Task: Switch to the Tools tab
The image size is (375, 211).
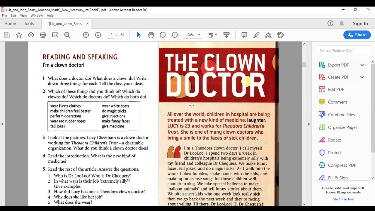Action: click(29, 23)
